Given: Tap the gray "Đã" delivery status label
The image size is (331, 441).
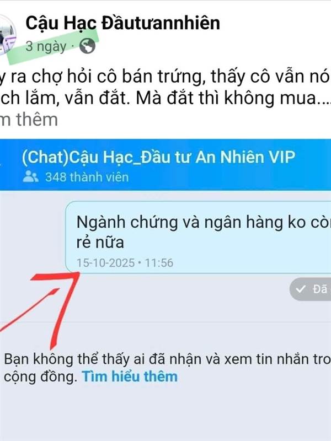Looking at the screenshot, I should pos(321,289).
